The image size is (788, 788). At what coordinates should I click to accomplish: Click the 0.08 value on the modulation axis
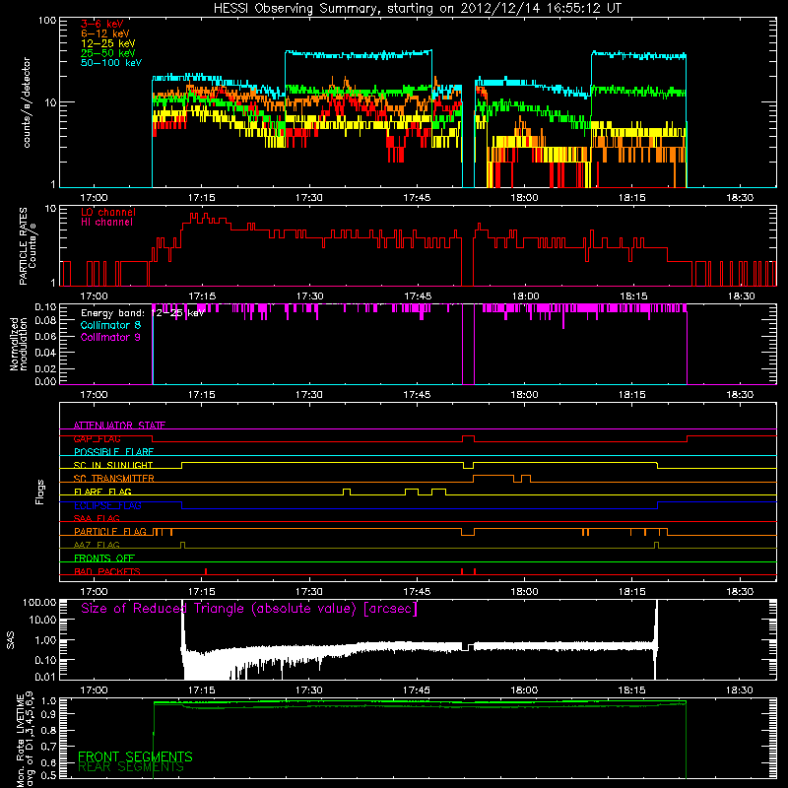coord(45,320)
